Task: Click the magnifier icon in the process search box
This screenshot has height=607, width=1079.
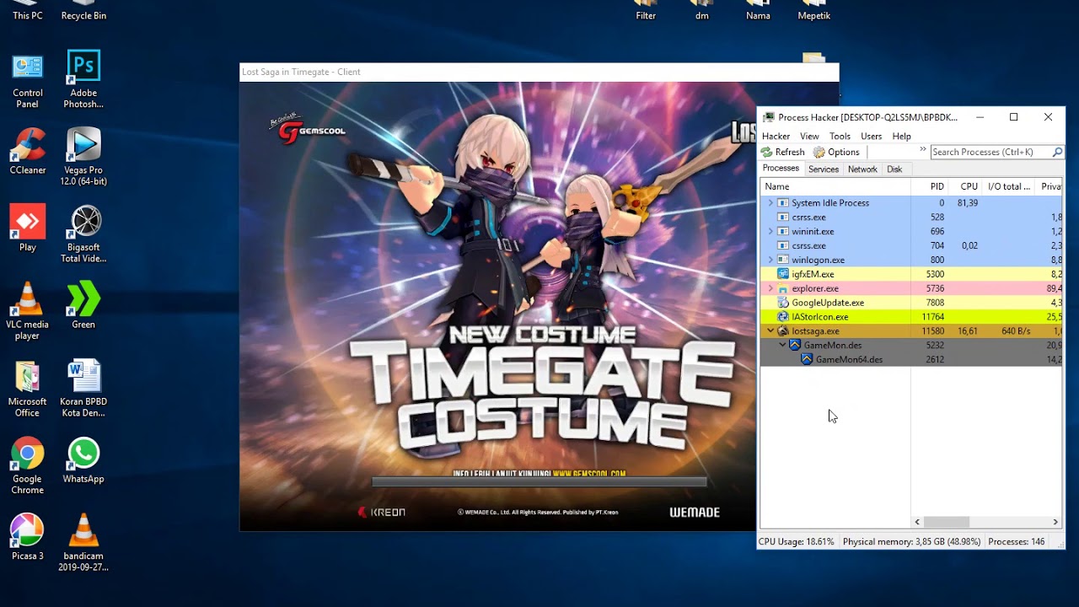Action: coord(1057,152)
